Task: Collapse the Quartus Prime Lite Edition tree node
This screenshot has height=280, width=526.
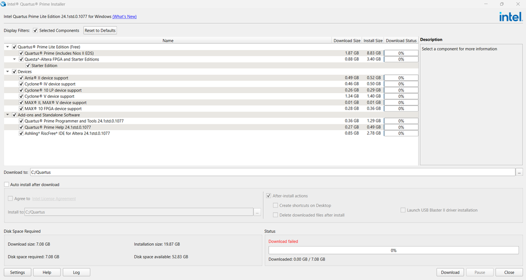Action: tap(7, 47)
